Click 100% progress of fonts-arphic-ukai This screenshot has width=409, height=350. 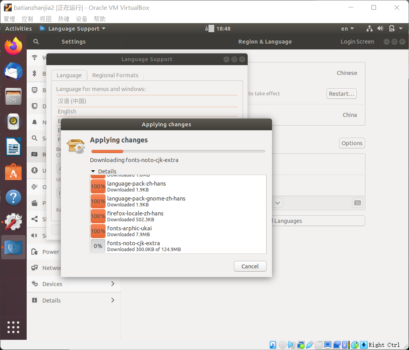coord(98,231)
